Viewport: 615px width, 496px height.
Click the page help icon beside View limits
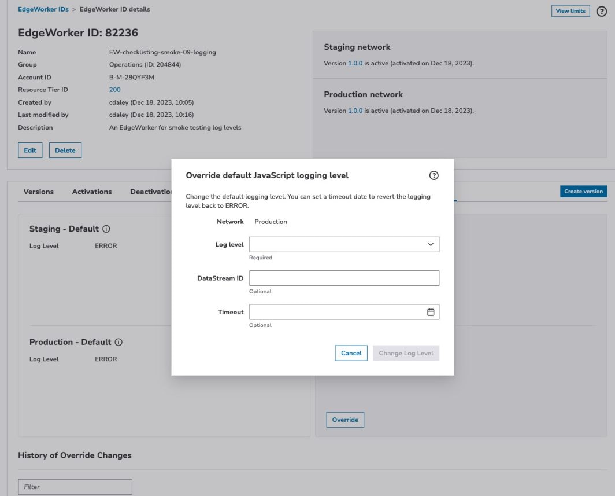pyautogui.click(x=601, y=11)
